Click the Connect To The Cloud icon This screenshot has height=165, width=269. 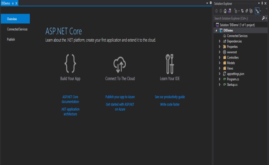[120, 64]
